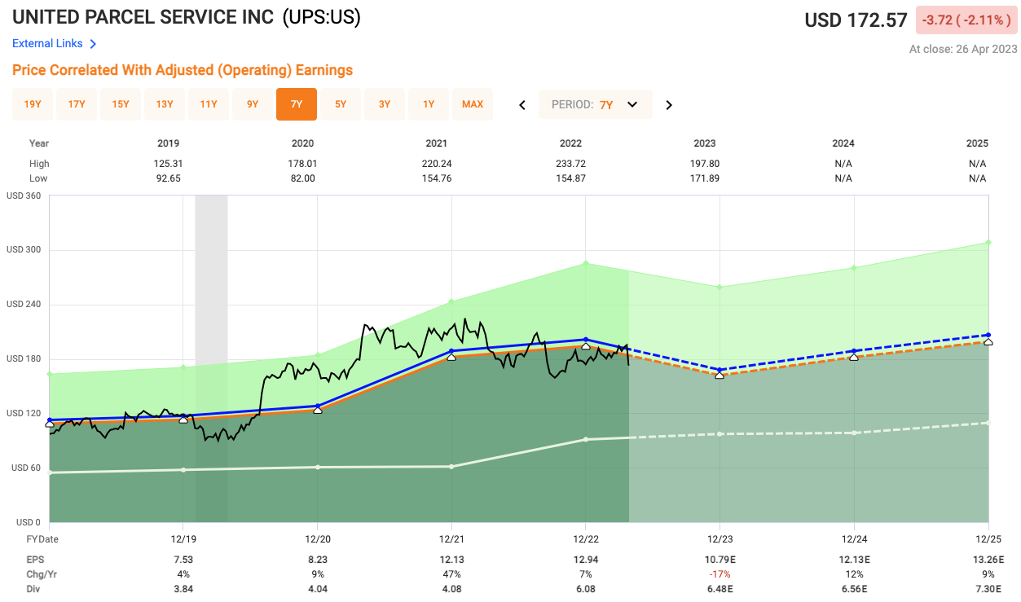Click the highlighted 7Y period tab

point(296,104)
